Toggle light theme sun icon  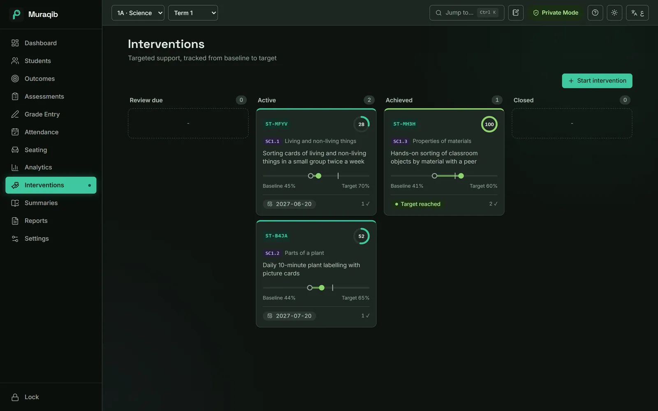pyautogui.click(x=614, y=13)
